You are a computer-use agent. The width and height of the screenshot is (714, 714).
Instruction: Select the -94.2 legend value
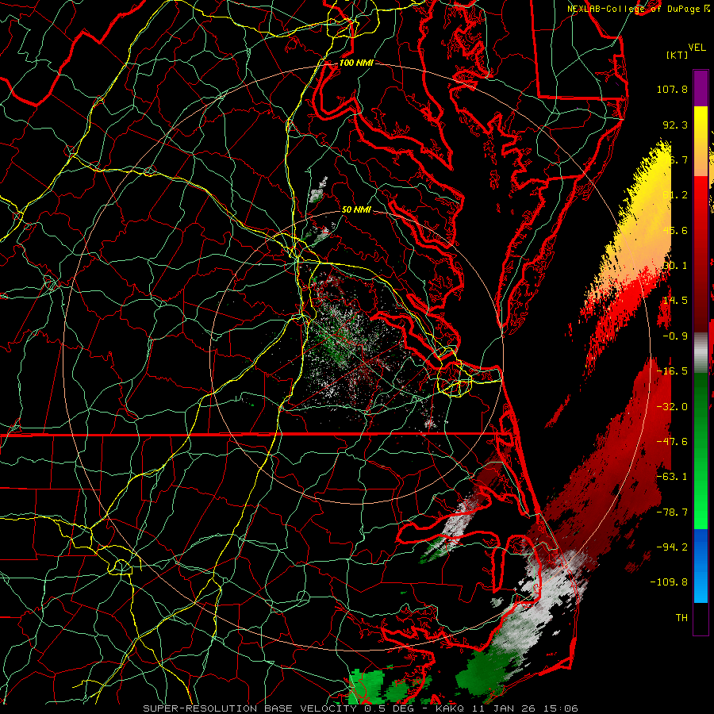tap(672, 547)
